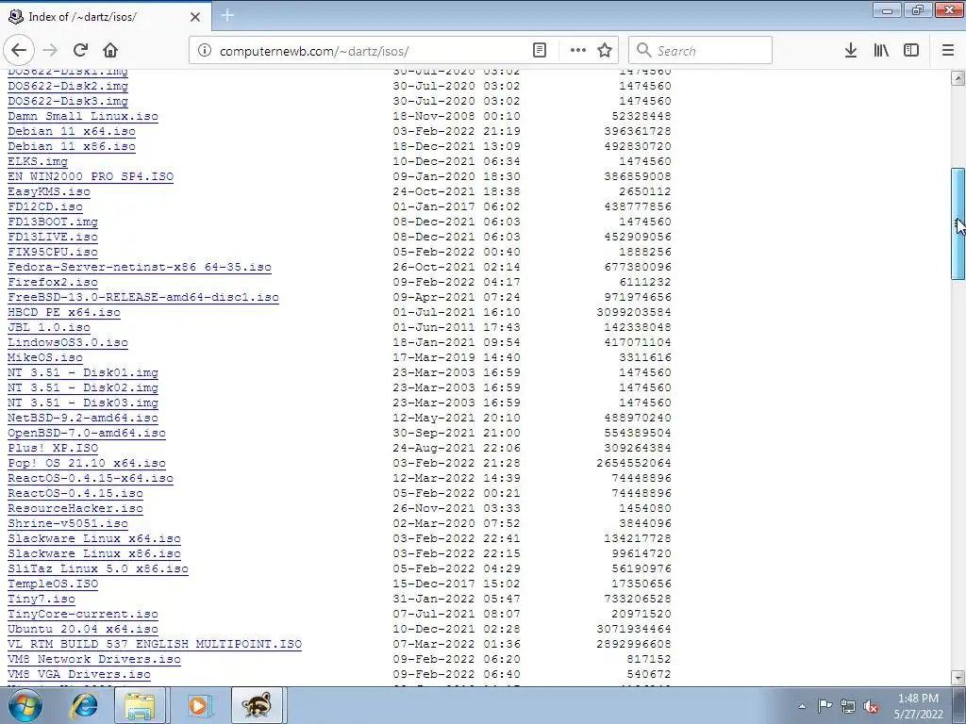Click OpenBSD-7.0-amd64.iso link
Viewport: 966px width, 724px height.
86,433
